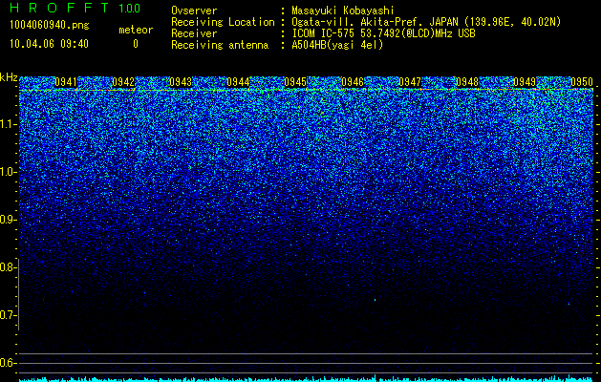Click the Ovserver field label
Screen dimensions: 601x382
coord(194,11)
